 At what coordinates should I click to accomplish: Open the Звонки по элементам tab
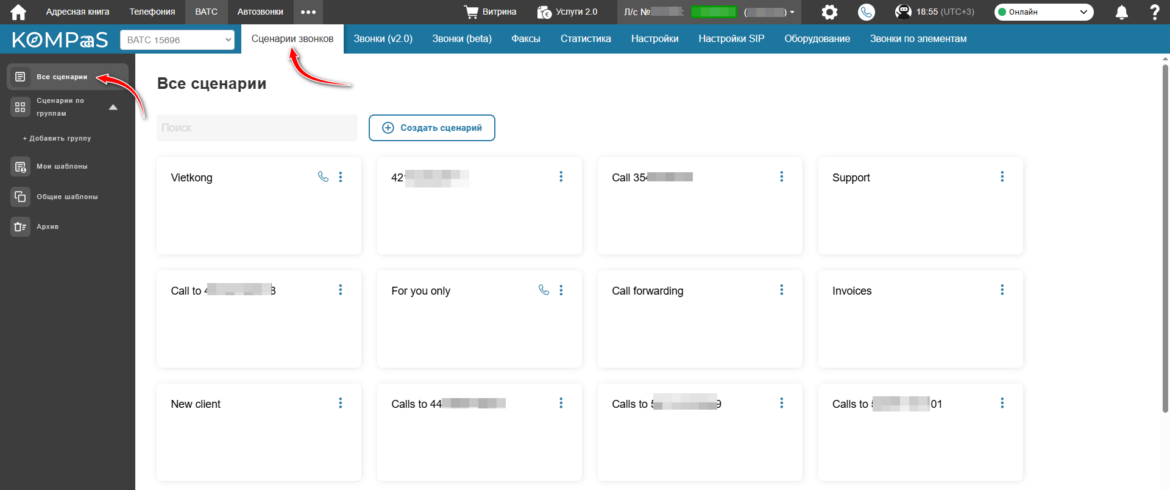(x=918, y=39)
